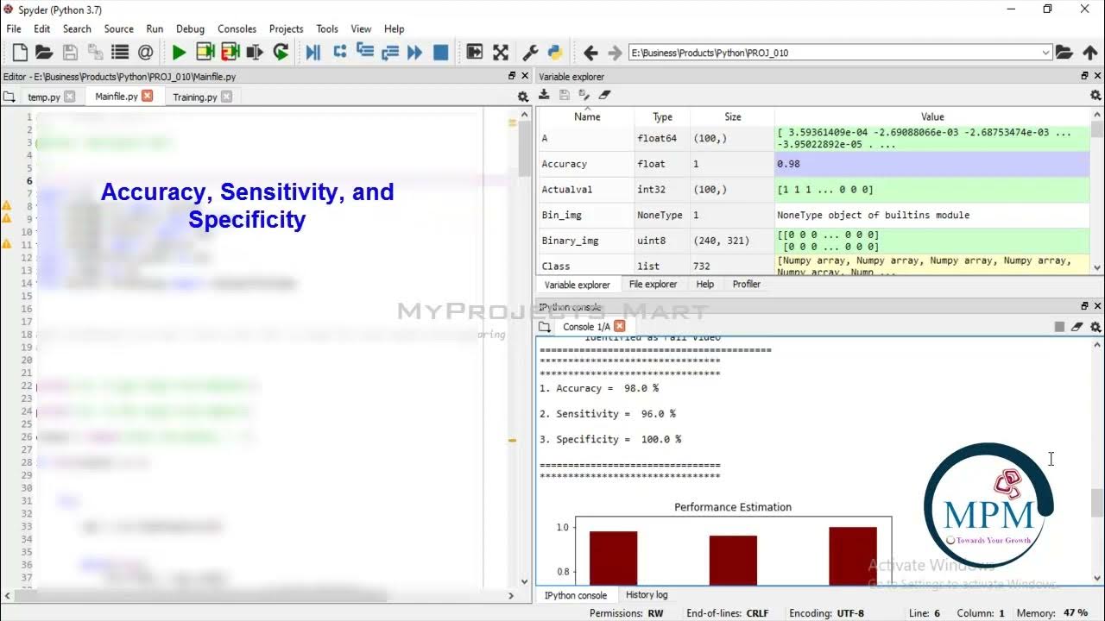
Task: Start debugging the file
Action: (x=313, y=53)
